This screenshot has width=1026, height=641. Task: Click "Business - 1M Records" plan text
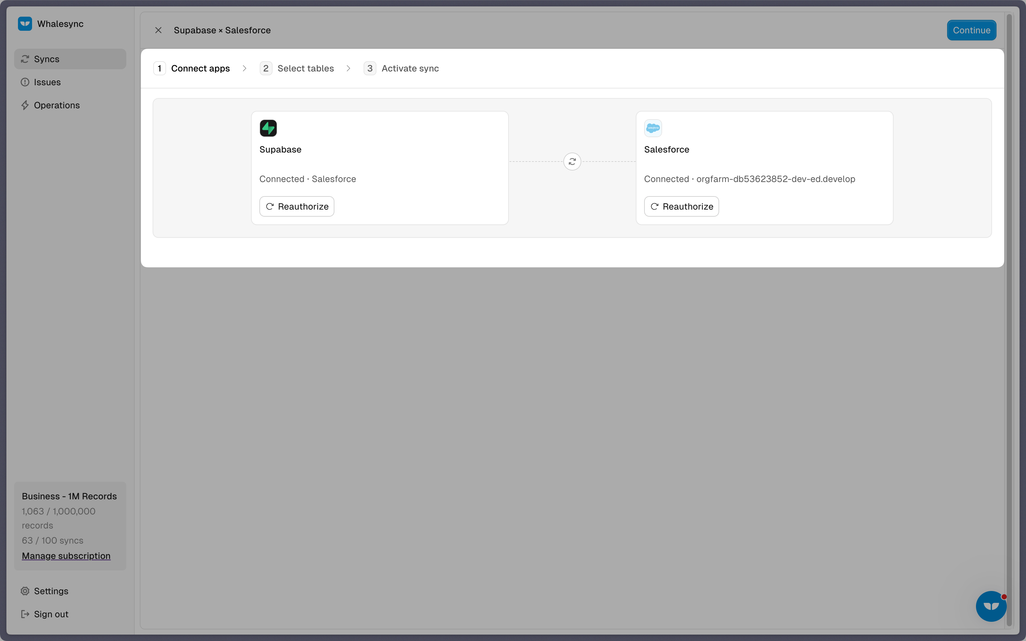(x=69, y=496)
